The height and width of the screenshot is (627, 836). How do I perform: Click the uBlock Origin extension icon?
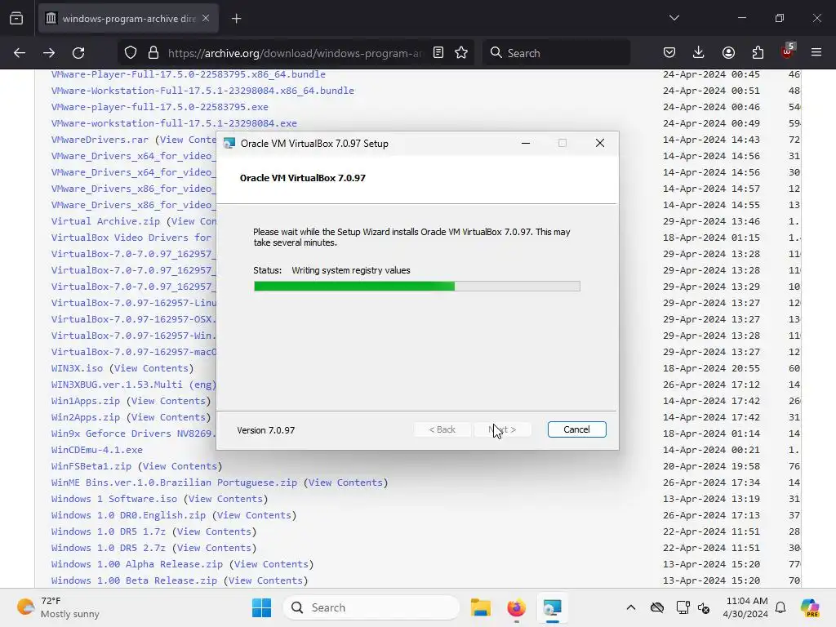788,51
